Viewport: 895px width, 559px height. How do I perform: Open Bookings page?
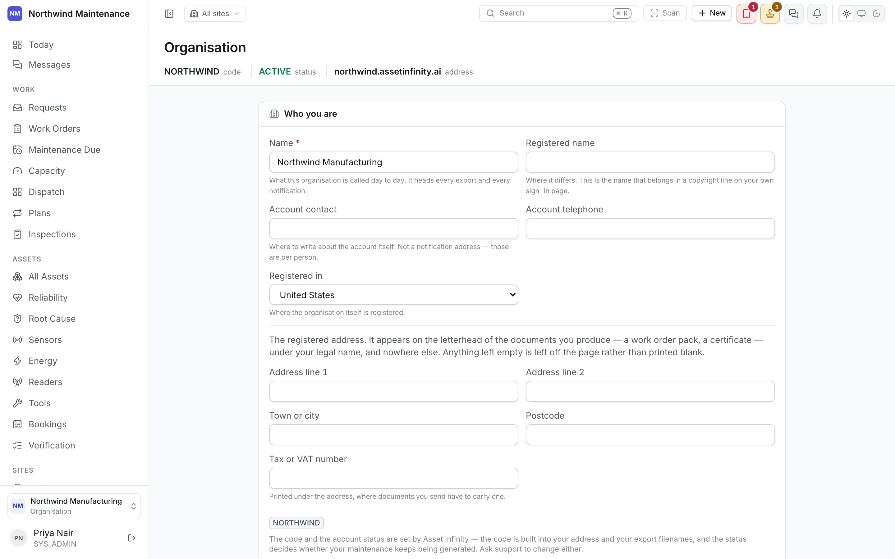(x=74, y=424)
